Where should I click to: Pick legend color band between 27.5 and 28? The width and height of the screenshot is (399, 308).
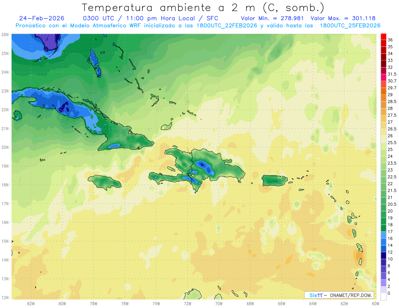click(383, 112)
